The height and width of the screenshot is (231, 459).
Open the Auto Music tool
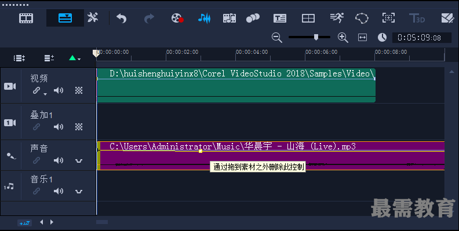(230, 18)
